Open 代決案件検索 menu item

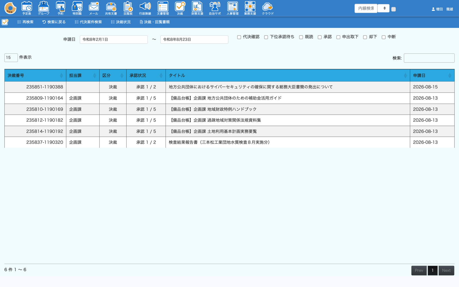pyautogui.click(x=88, y=22)
